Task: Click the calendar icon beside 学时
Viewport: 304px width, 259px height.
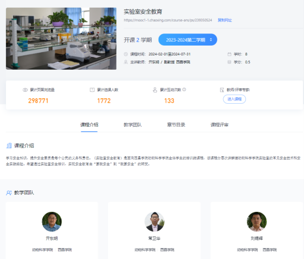Action: pos(229,54)
